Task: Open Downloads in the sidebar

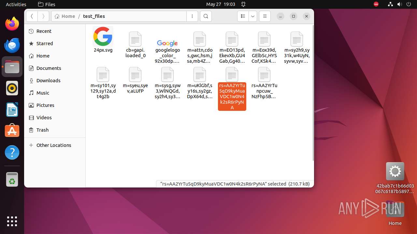Action: click(x=55, y=81)
